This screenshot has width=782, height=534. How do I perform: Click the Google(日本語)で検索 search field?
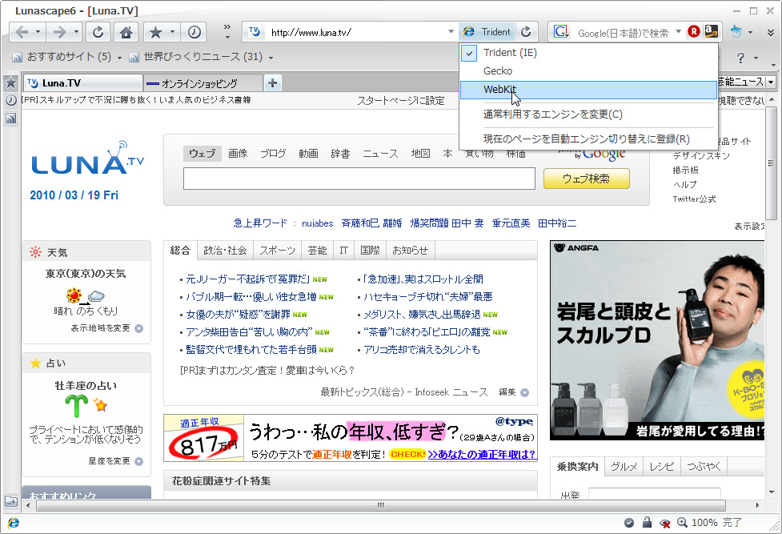click(x=623, y=33)
